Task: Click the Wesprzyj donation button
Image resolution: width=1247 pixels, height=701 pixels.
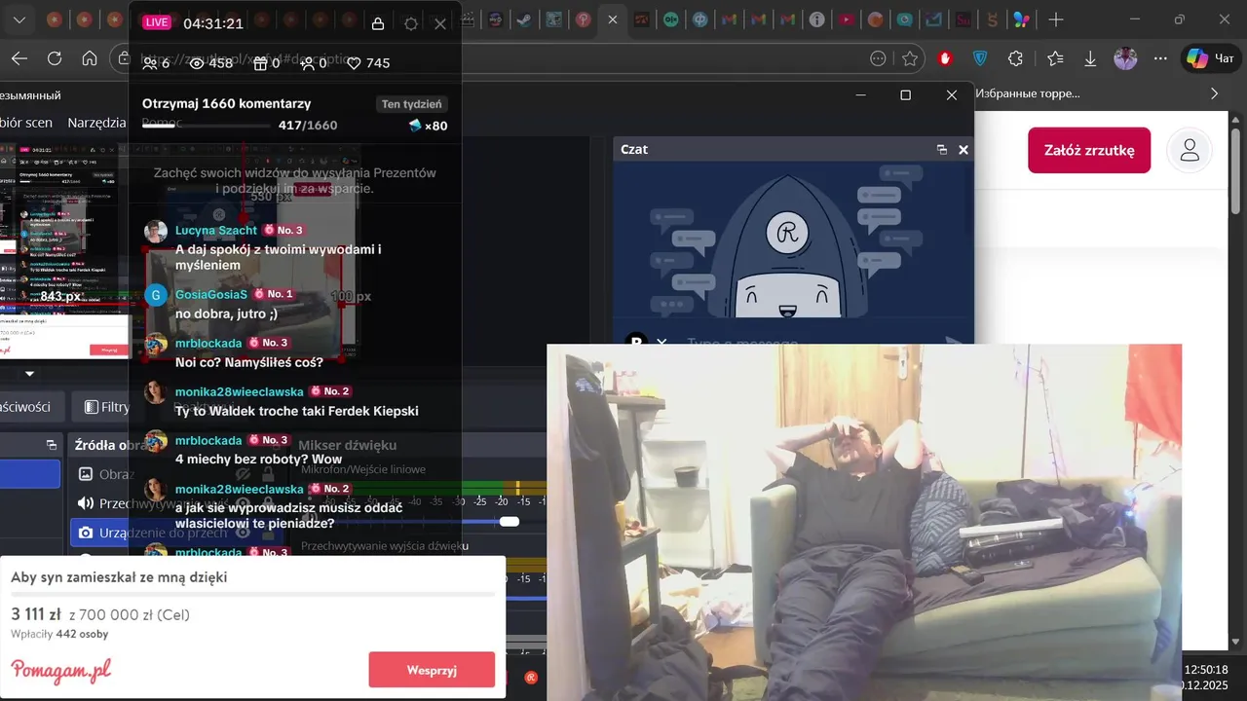Action: pos(432,670)
